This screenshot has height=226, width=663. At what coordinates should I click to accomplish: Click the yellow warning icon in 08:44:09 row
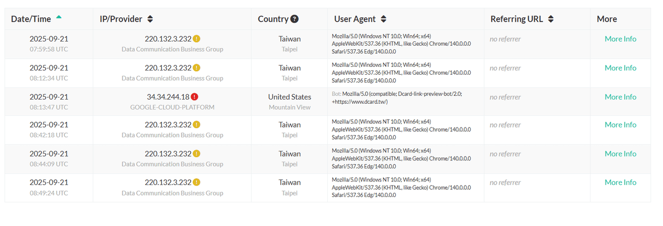click(197, 154)
